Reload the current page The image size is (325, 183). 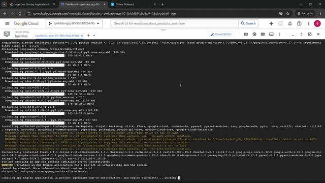20,14
